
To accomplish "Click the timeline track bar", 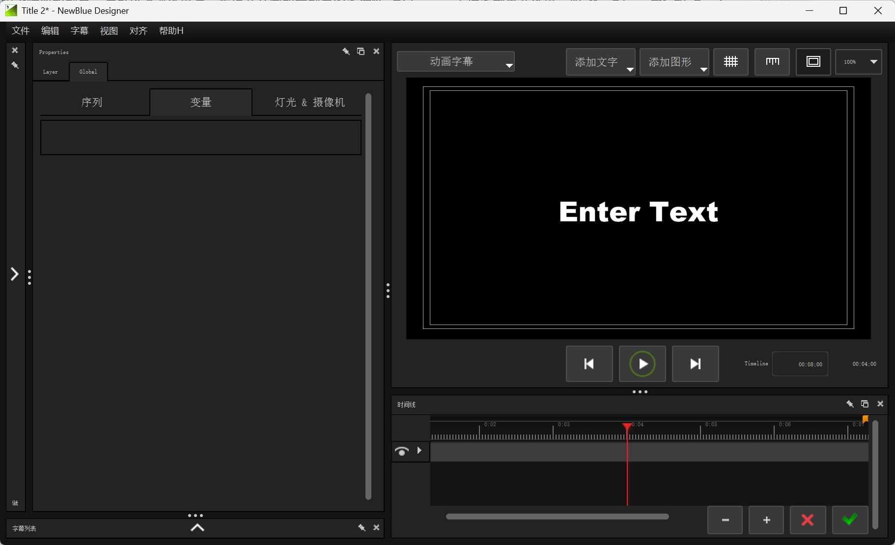I will 649,452.
